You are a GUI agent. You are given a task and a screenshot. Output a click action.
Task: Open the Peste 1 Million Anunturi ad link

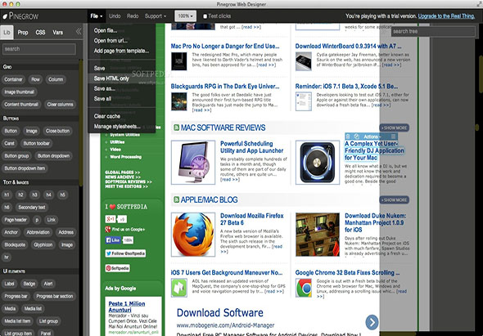(x=127, y=307)
